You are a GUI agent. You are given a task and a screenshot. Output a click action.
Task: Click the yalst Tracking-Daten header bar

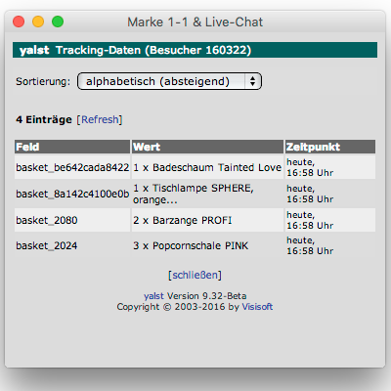pos(195,50)
